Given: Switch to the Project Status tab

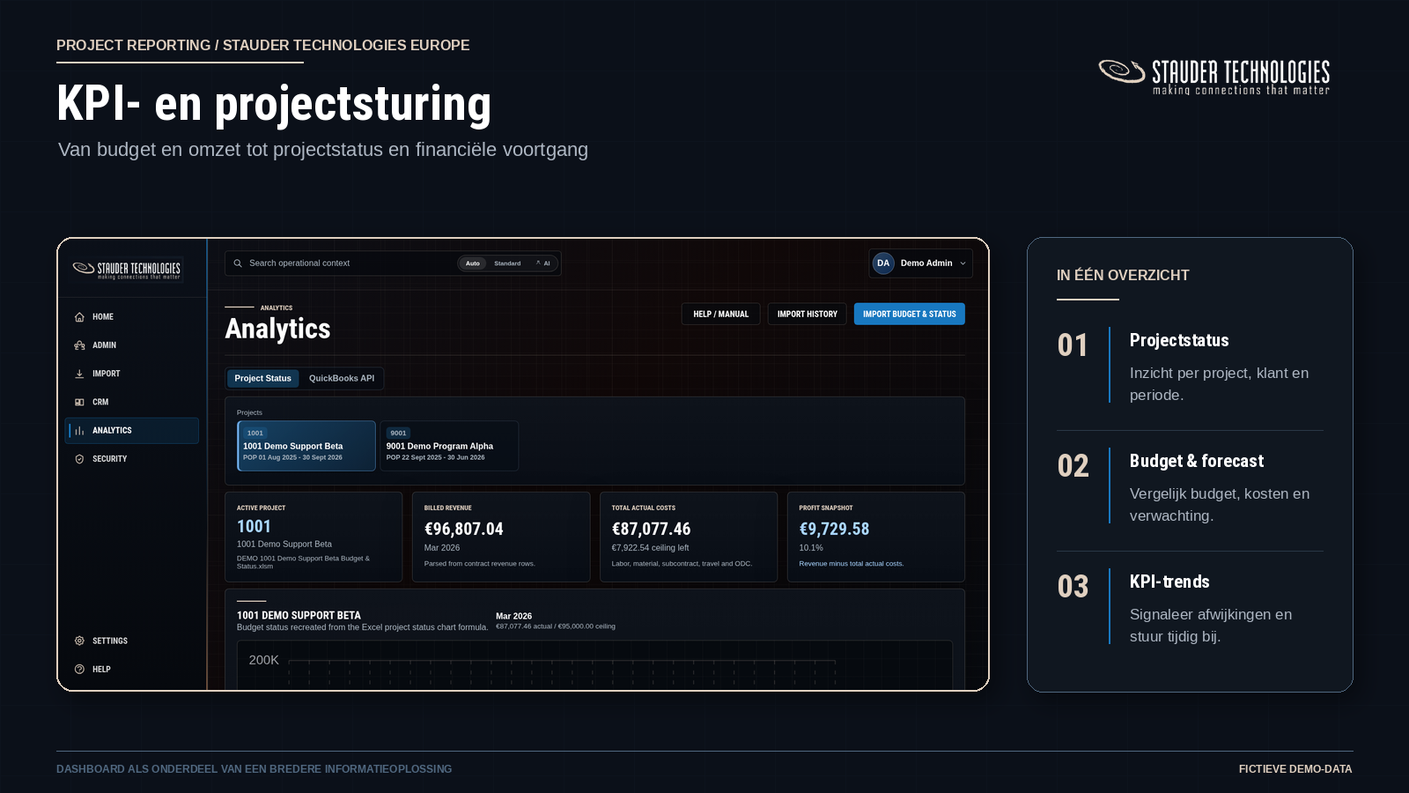Looking at the screenshot, I should point(262,378).
